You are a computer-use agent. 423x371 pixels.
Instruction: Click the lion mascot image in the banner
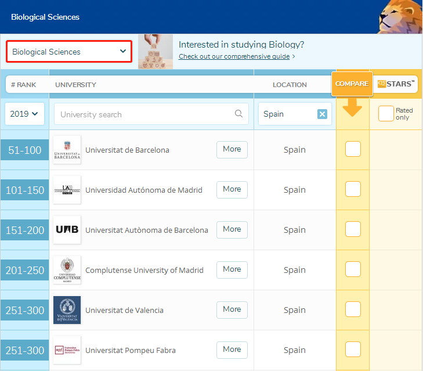coord(400,17)
